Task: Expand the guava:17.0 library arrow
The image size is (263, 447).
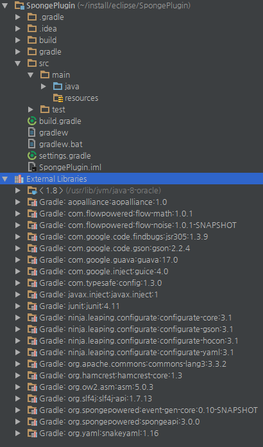Action: tap(18, 260)
